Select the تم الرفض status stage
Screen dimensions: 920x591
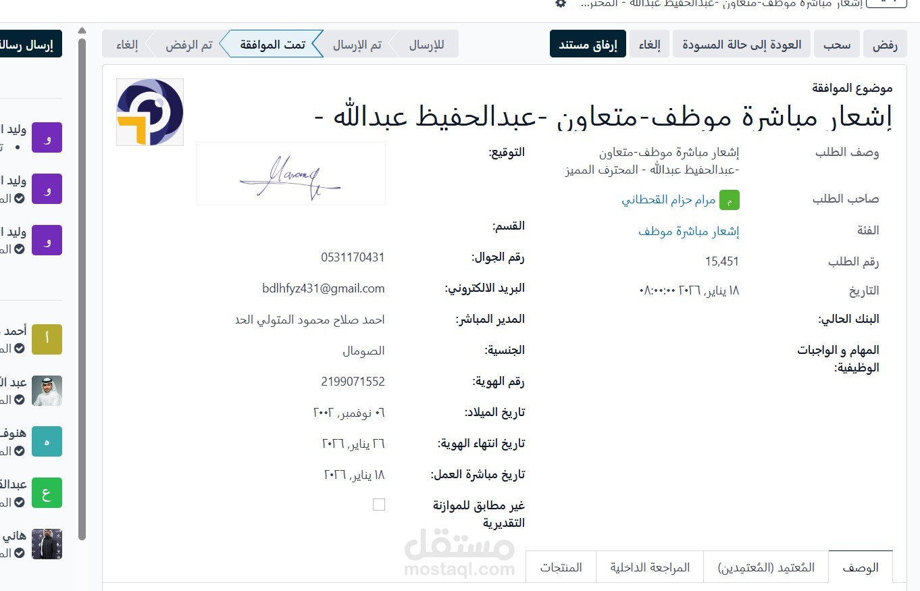click(x=188, y=45)
